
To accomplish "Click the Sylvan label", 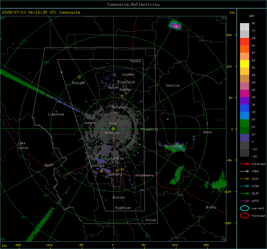I will click(x=113, y=87).
